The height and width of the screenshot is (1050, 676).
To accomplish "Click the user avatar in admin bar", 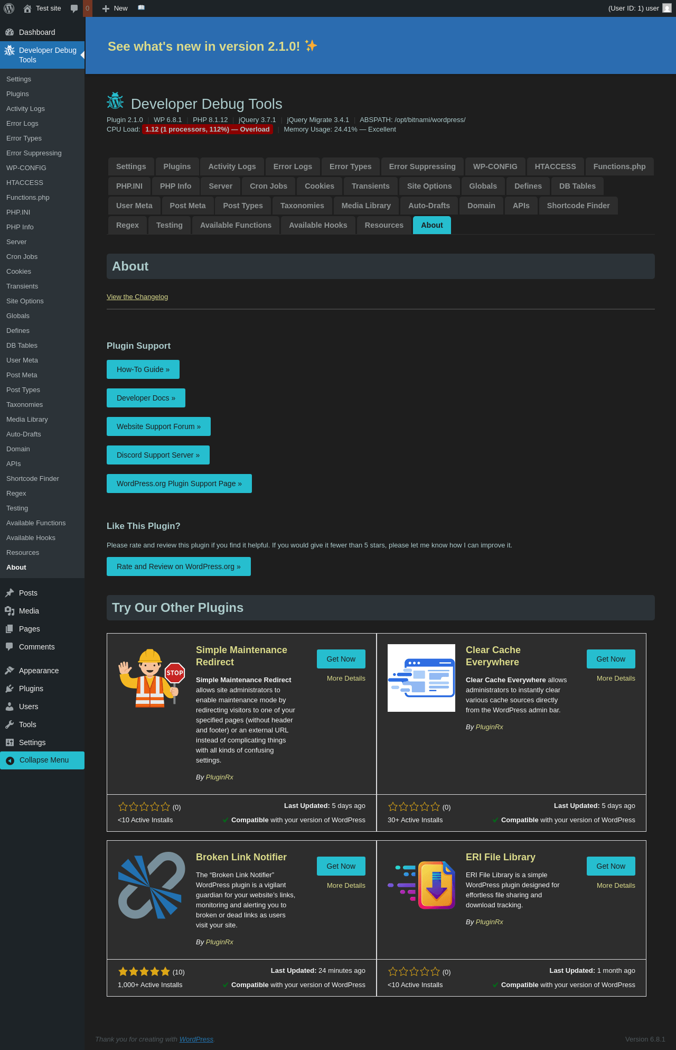I will (667, 8).
